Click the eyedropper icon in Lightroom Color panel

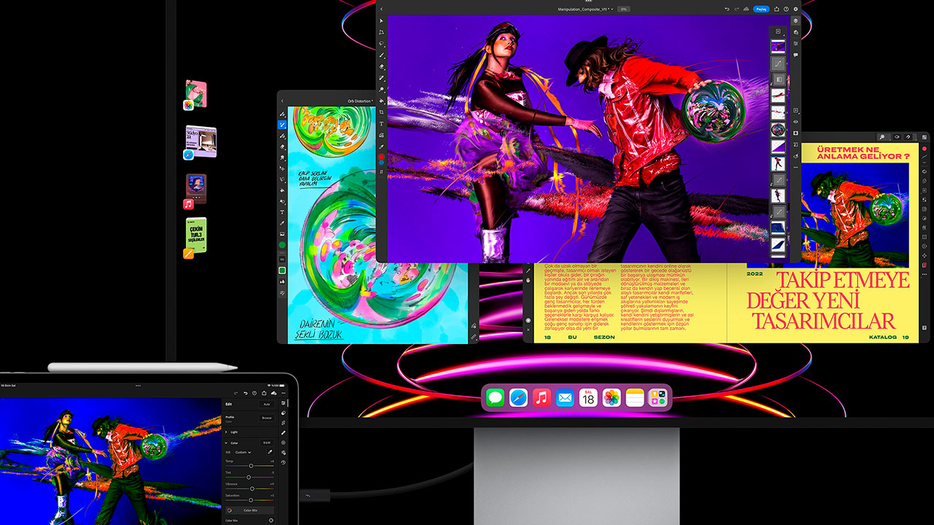pyautogui.click(x=270, y=452)
